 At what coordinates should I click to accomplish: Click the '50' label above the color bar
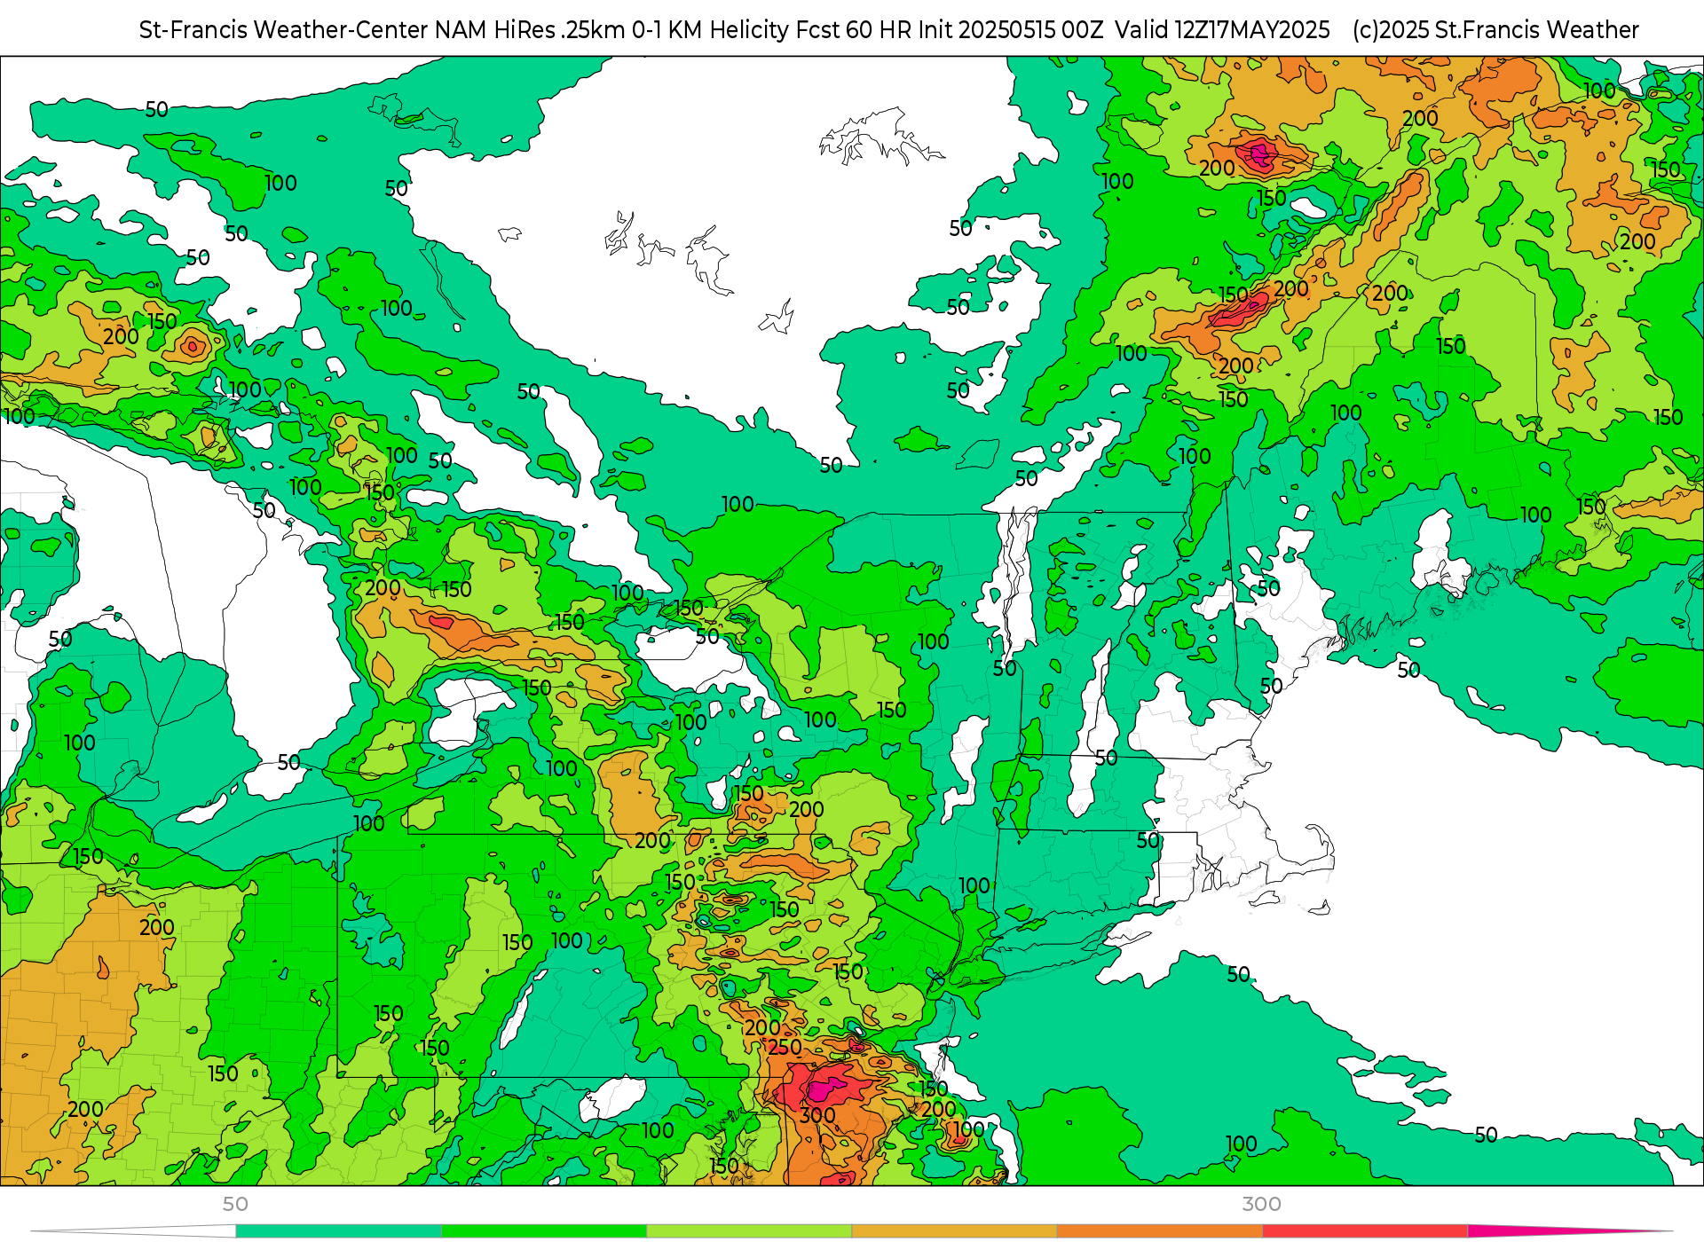(x=235, y=1204)
